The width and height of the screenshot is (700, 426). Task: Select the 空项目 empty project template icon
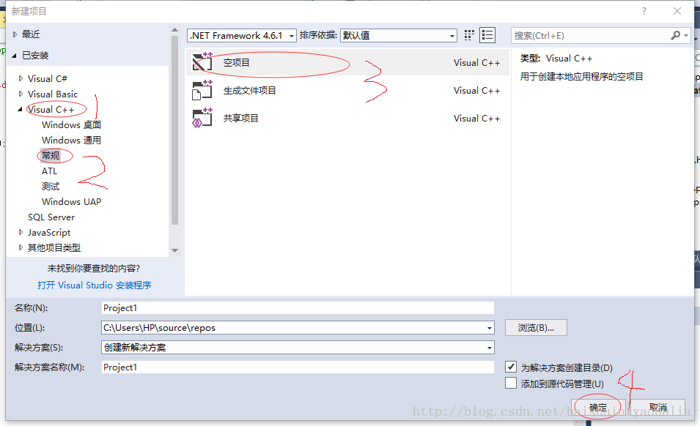pos(202,62)
